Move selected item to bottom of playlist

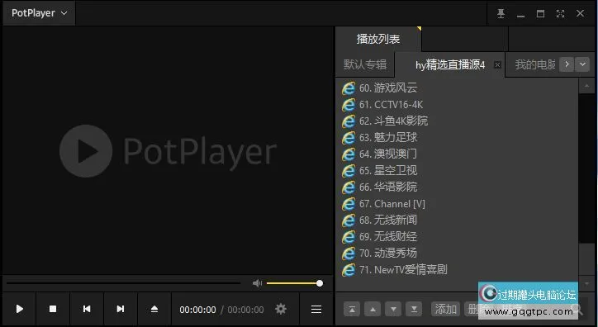click(x=414, y=309)
